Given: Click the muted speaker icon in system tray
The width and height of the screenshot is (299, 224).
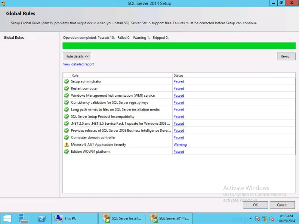Looking at the screenshot, I should (271, 218).
